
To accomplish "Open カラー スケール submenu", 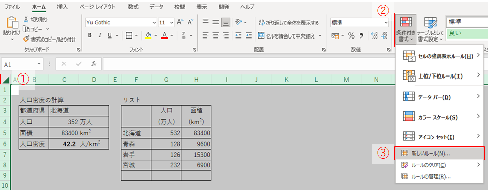I will pyautogui.click(x=440, y=117).
